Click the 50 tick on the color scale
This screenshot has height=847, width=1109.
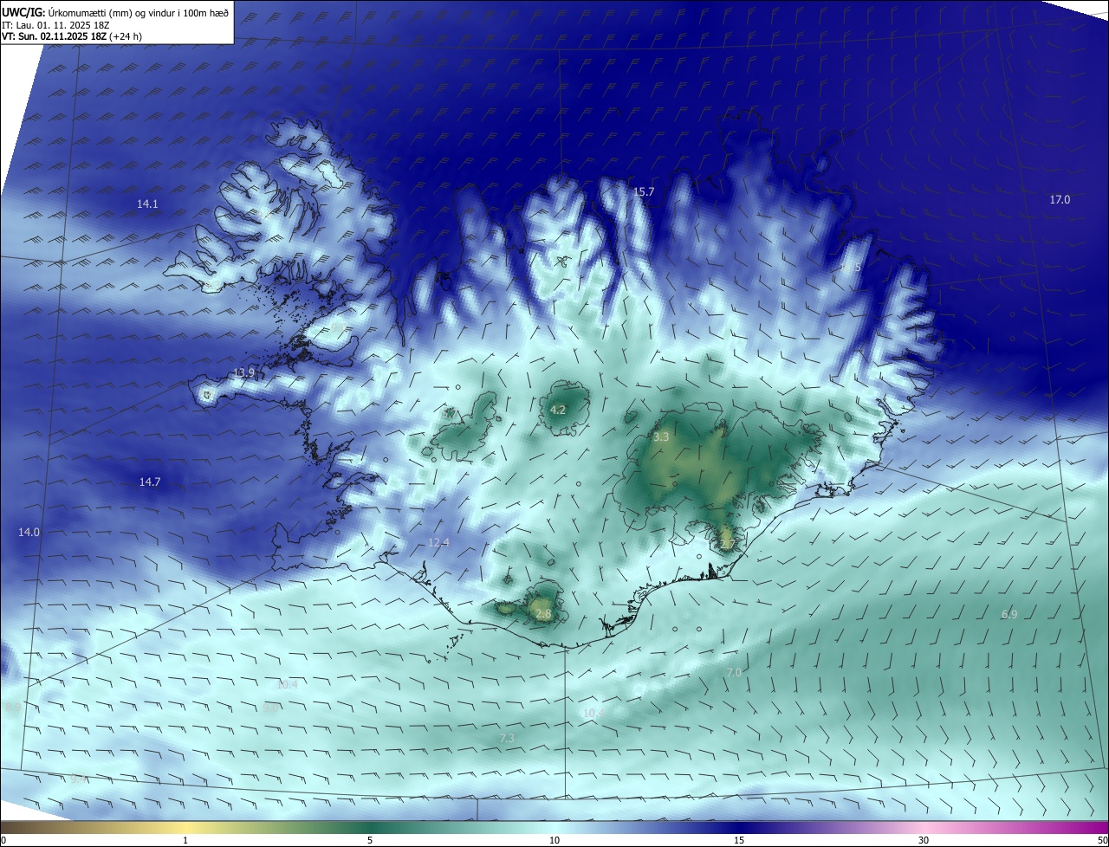(1102, 840)
